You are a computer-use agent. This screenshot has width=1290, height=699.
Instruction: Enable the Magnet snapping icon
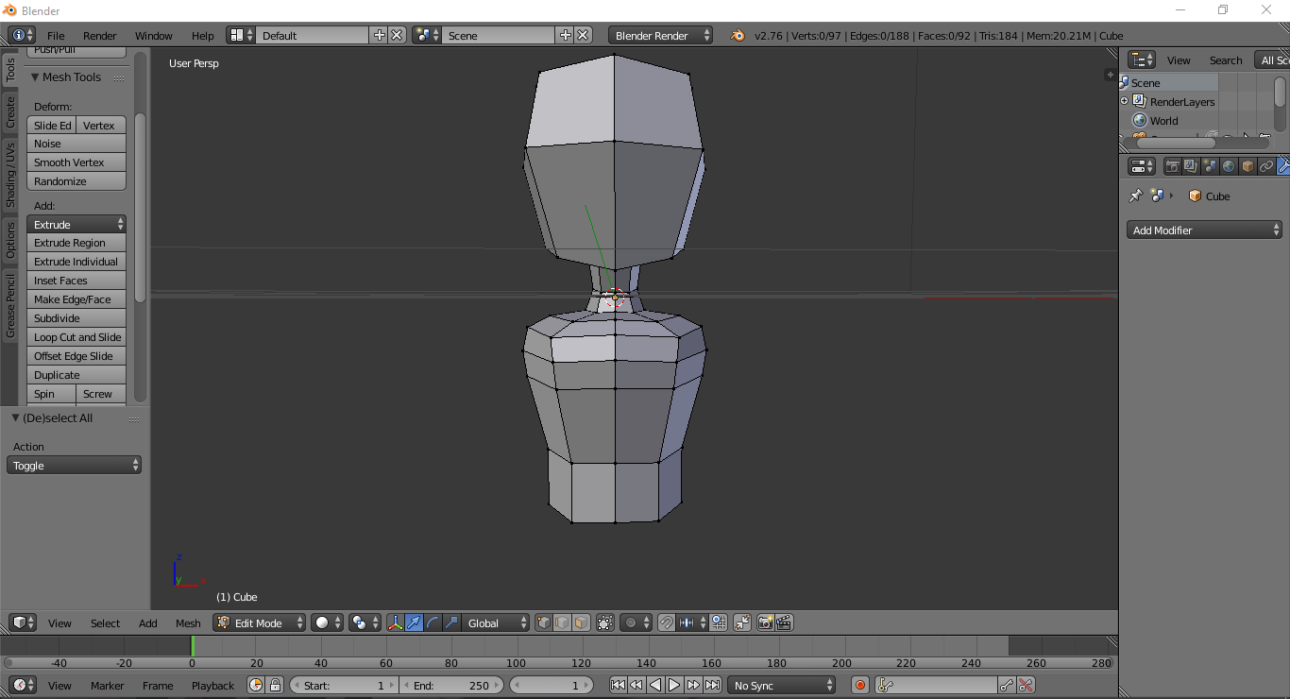pyautogui.click(x=667, y=622)
